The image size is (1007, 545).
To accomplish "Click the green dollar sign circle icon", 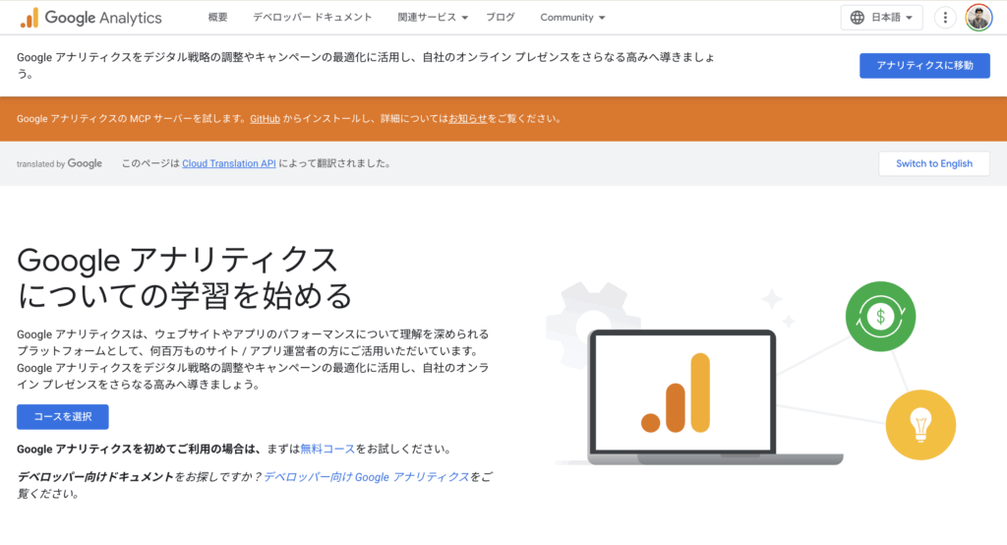I will [880, 316].
